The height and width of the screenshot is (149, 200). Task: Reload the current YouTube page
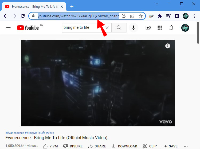tap(23, 16)
